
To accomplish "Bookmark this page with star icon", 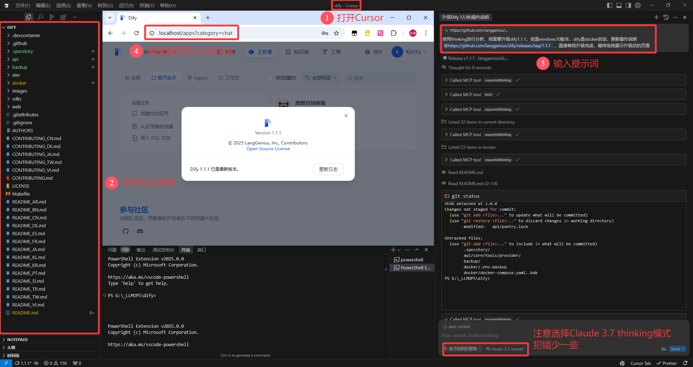I will [x=336, y=33].
